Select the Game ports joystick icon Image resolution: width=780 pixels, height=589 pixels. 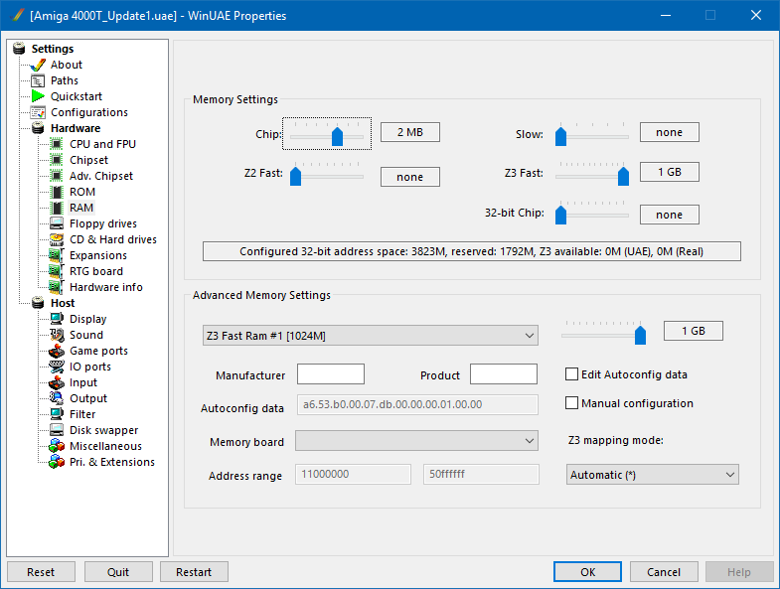(57, 351)
